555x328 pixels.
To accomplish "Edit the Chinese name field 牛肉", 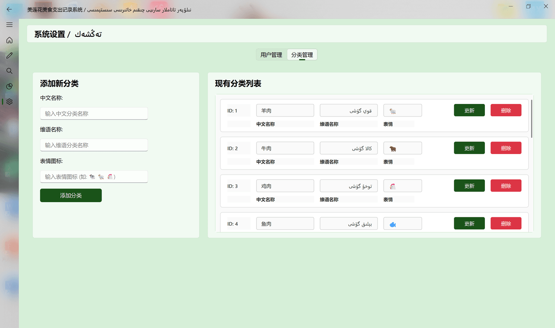I will pyautogui.click(x=285, y=148).
